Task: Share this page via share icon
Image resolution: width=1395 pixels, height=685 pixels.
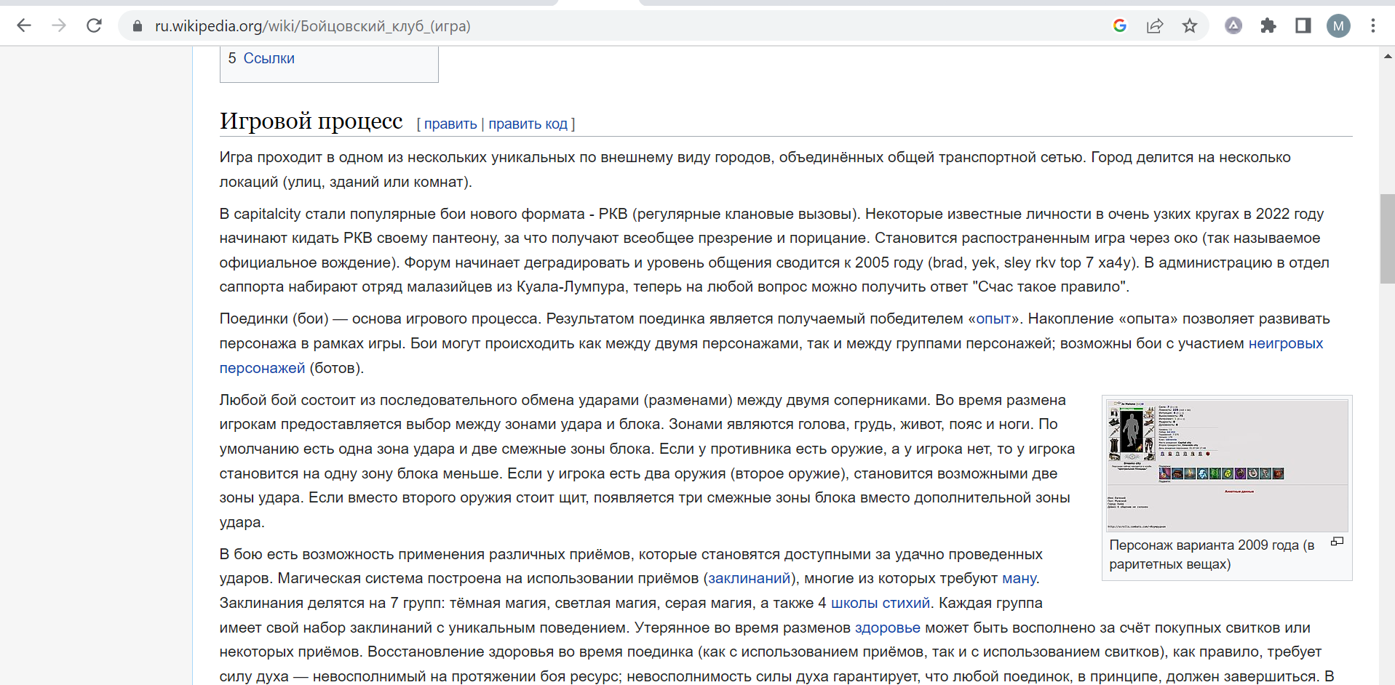Action: click(1155, 26)
